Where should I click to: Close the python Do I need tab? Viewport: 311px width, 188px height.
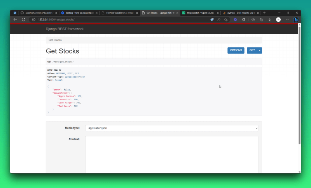pyautogui.click(x=258, y=13)
